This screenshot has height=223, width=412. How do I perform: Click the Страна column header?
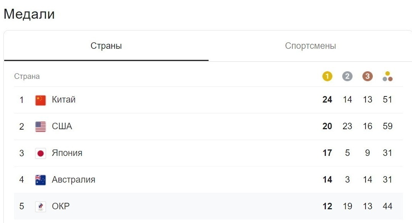pos(27,76)
